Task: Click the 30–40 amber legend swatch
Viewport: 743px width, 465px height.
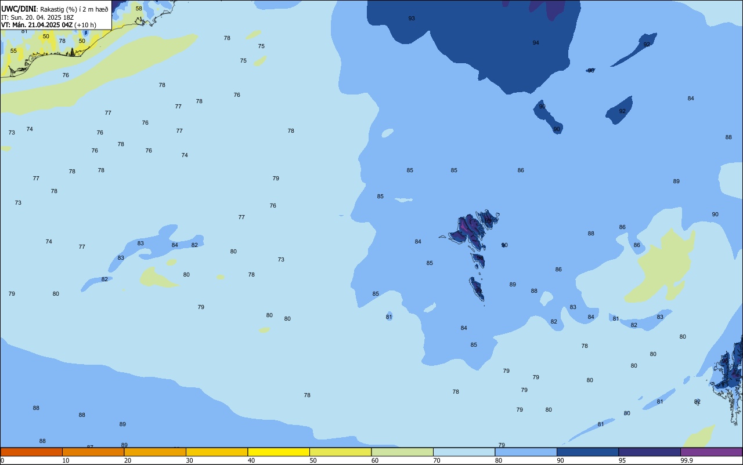Action: (217, 452)
